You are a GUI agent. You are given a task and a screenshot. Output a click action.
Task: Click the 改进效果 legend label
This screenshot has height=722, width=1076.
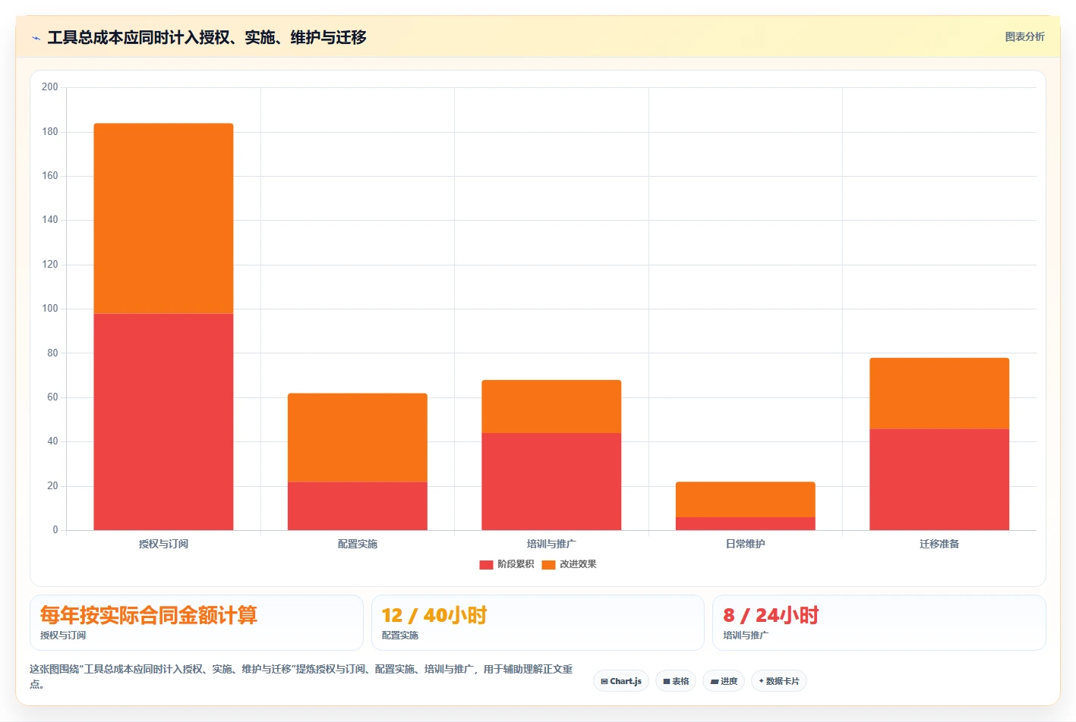pyautogui.click(x=578, y=564)
